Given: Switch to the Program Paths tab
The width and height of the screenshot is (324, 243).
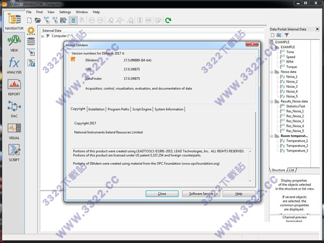Looking at the screenshot, I should pyautogui.click(x=118, y=109).
